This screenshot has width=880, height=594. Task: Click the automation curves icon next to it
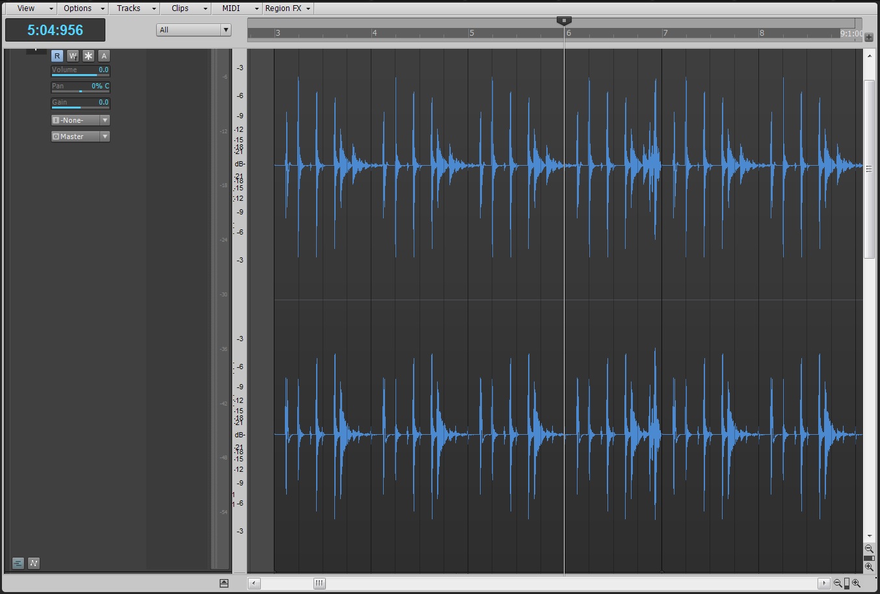coord(33,563)
